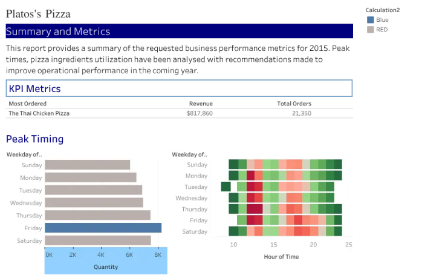The height and width of the screenshot is (275, 445).
Task: Click the Summary and Metrics banner
Action: tap(179, 31)
